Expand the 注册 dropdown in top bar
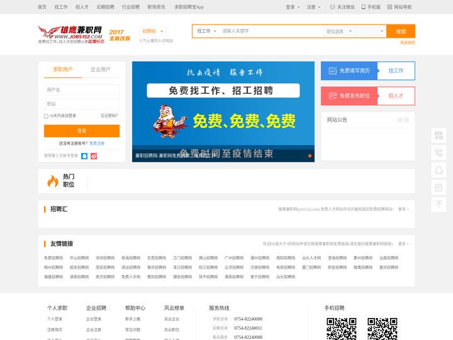453x340 pixels. coord(313,7)
